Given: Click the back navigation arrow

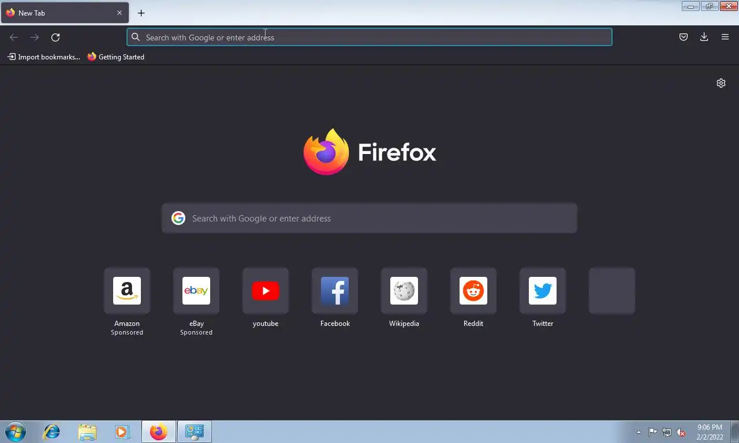Looking at the screenshot, I should point(14,37).
